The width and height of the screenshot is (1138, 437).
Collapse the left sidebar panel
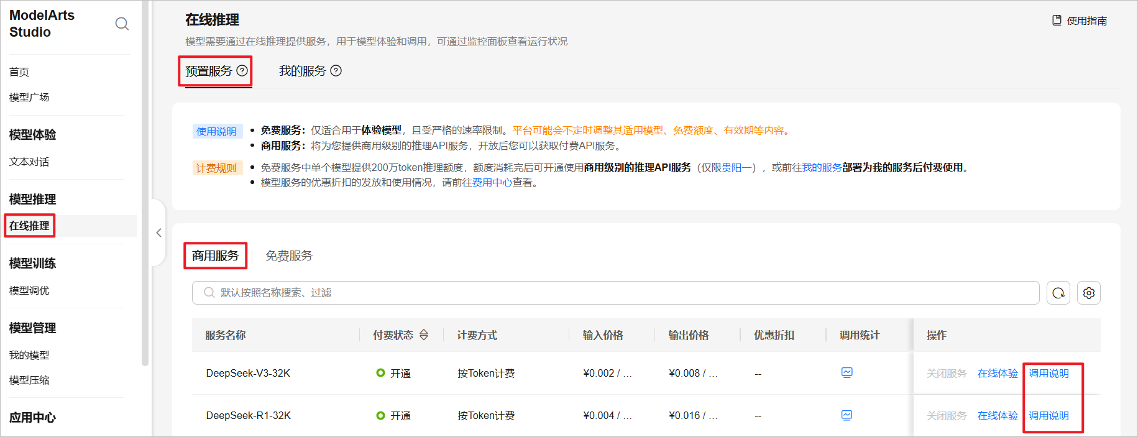coord(158,232)
